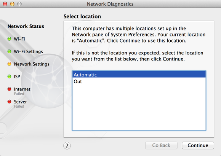221x156 pixels.
Task: Click the Wi-Fi label in Network Status
Action: (19, 39)
